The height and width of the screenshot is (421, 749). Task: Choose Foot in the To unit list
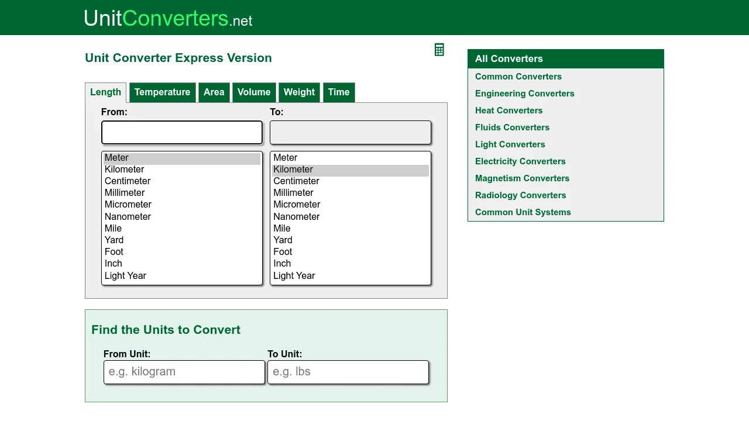pos(283,252)
